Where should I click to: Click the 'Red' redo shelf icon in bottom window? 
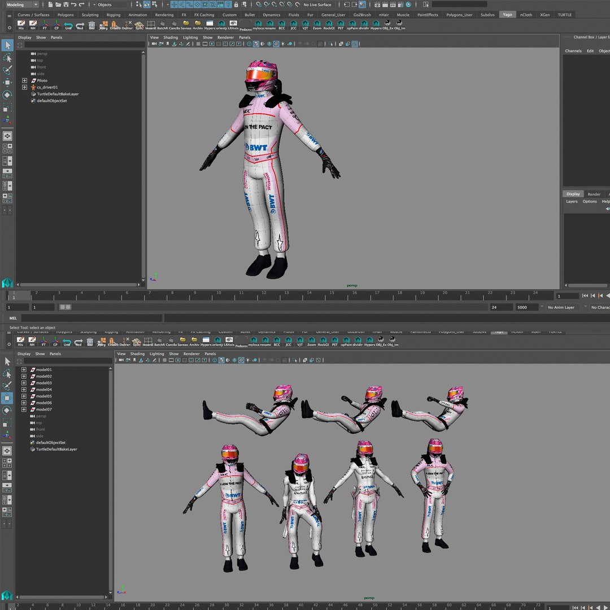[x=78, y=342]
